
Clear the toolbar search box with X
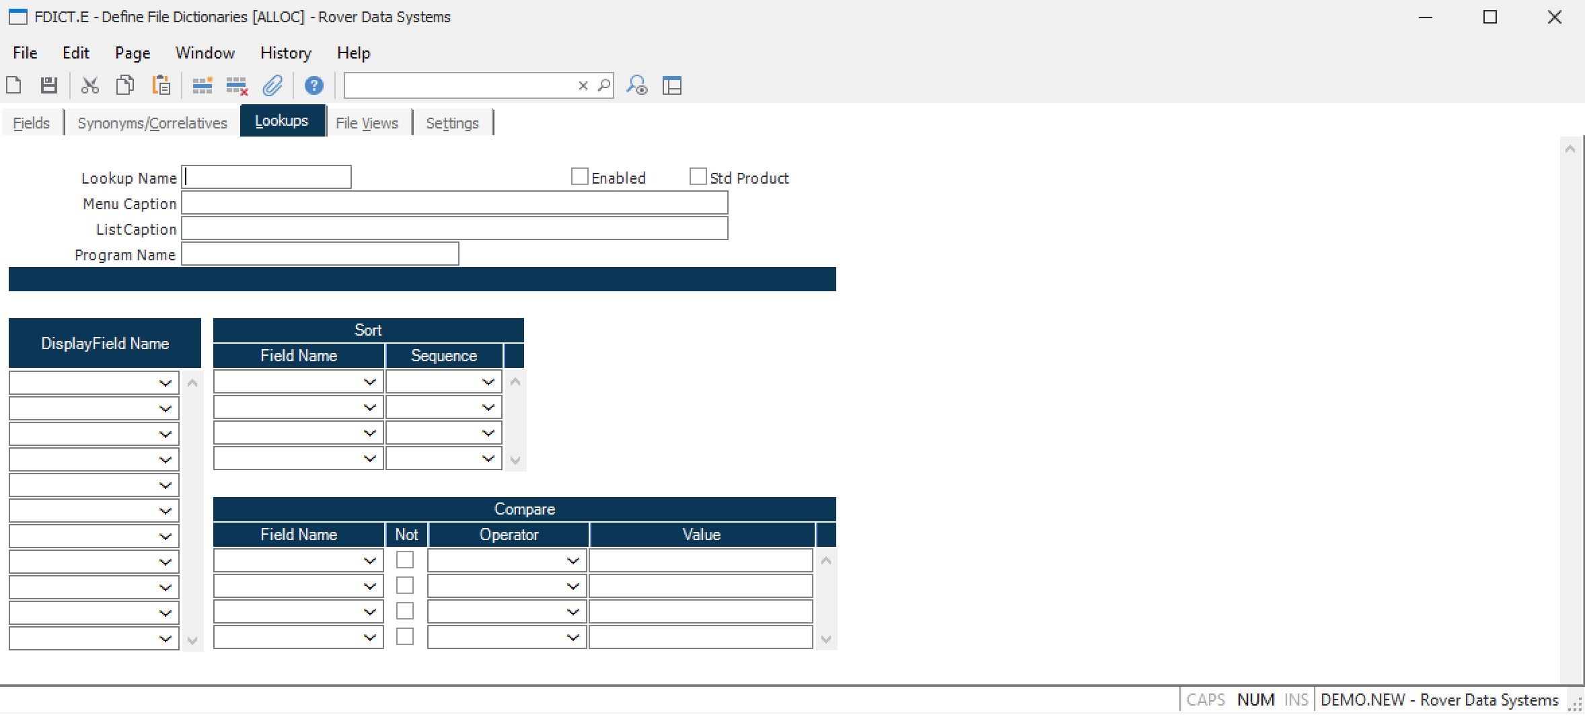point(583,85)
